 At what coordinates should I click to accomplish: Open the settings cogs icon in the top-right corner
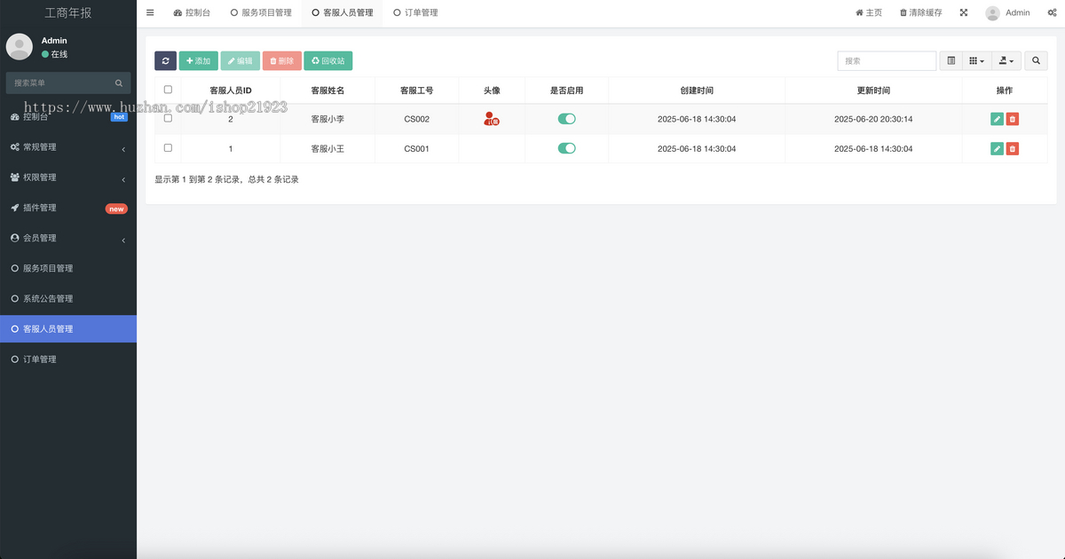[1051, 12]
